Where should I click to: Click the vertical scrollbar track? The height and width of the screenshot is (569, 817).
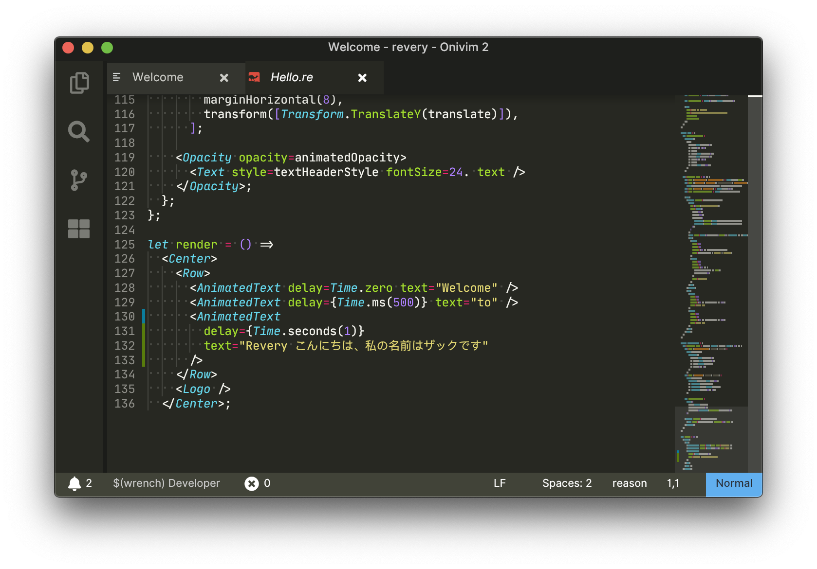coord(755,282)
